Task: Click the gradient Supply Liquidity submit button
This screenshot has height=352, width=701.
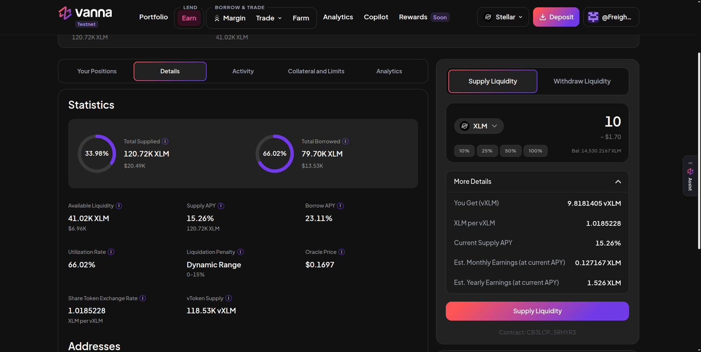Action: pos(537,311)
